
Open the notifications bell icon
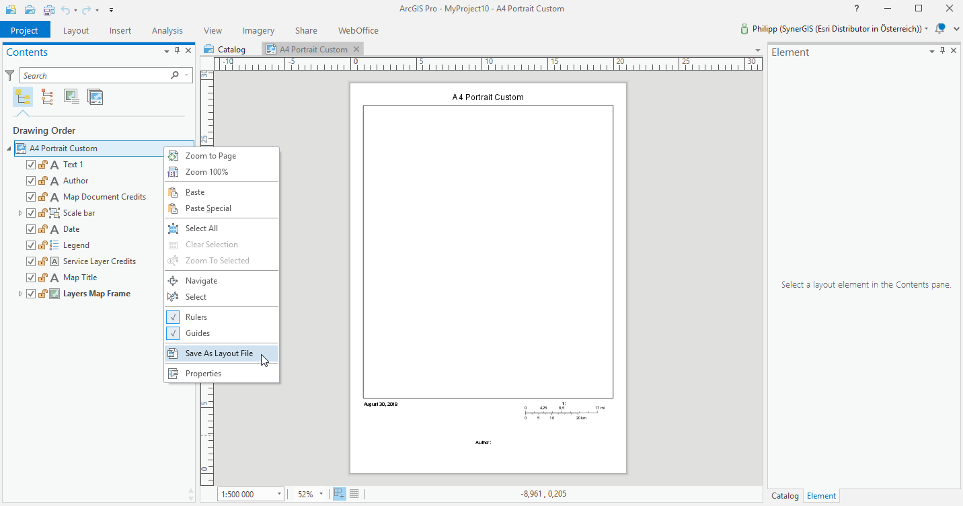click(x=940, y=29)
